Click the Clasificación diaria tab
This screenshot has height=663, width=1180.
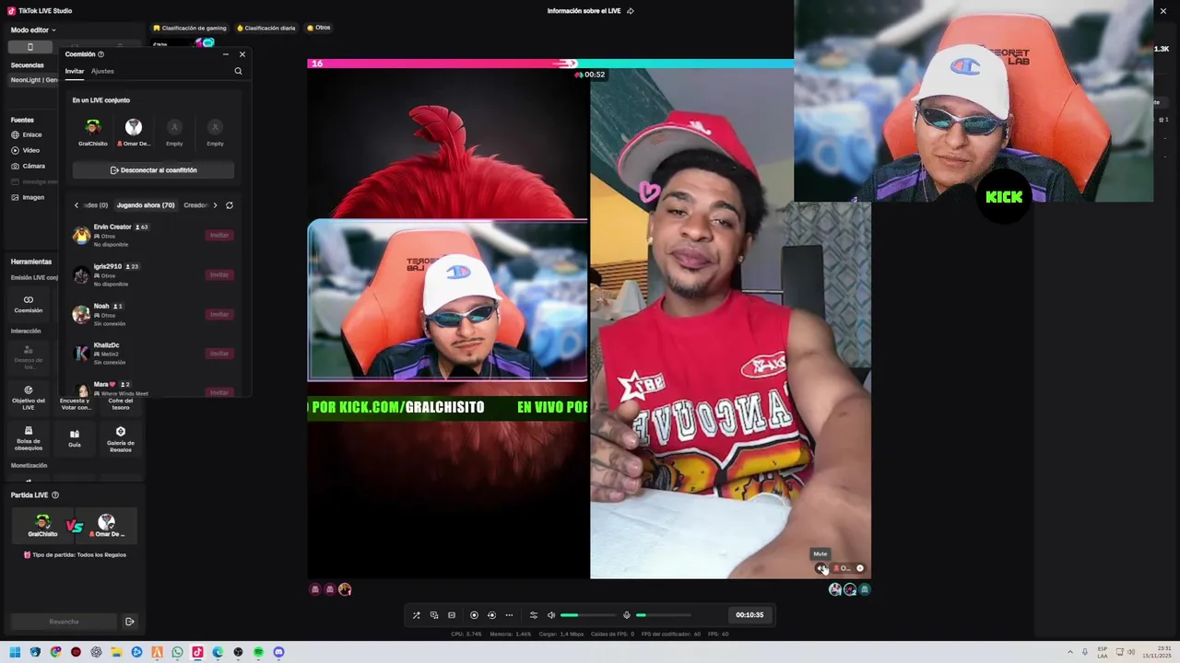coord(266,28)
